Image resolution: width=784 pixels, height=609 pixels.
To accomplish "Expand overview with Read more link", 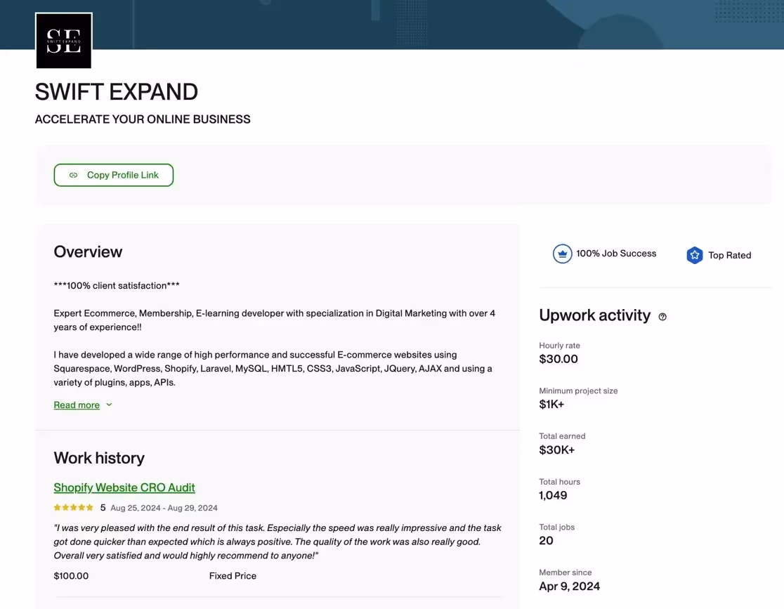I will point(77,405).
